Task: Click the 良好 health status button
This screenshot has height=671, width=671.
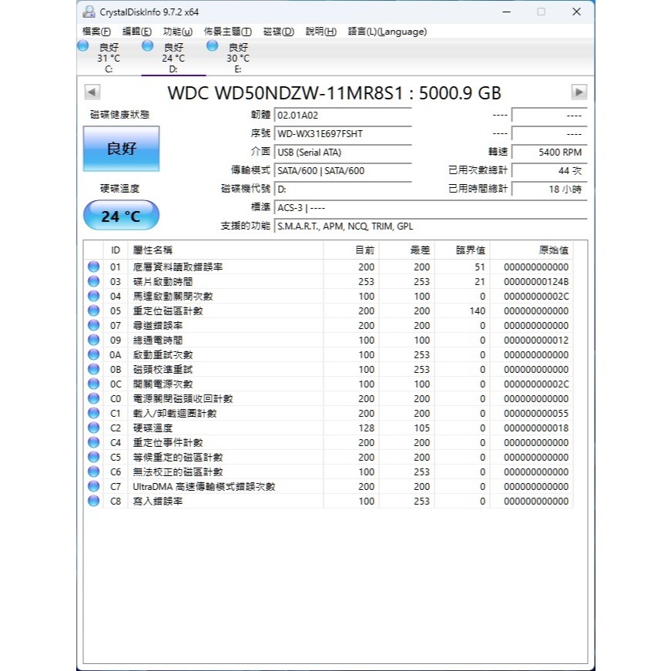Action: click(x=120, y=148)
